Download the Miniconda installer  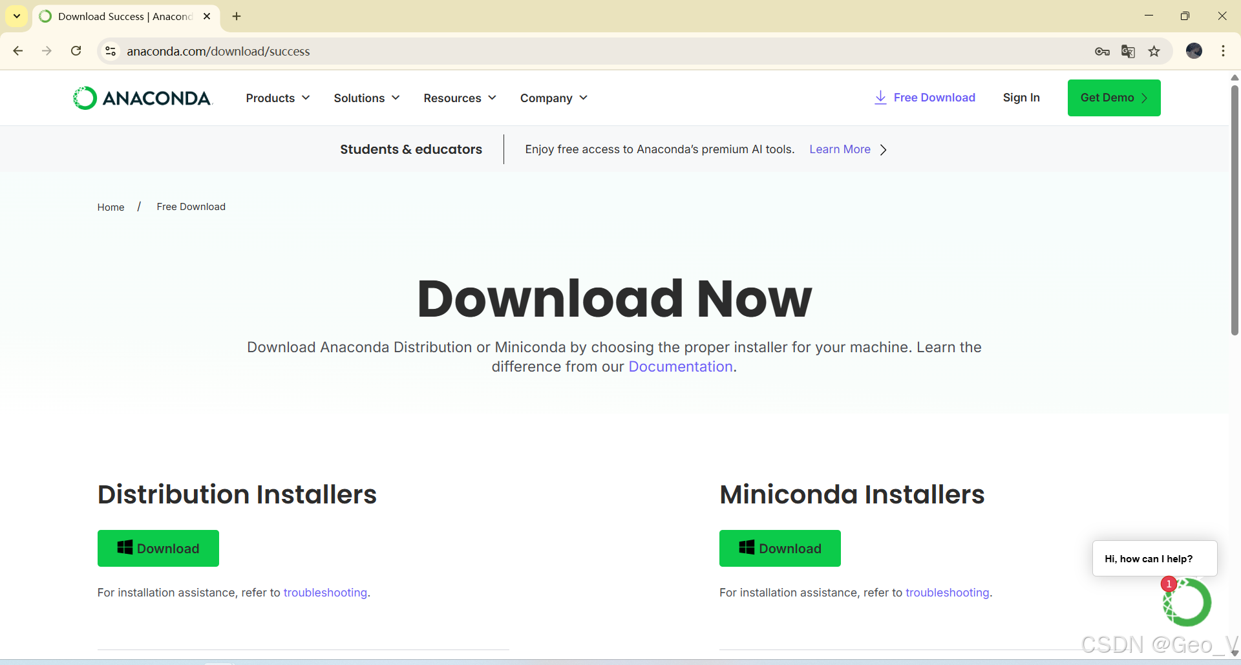point(780,548)
